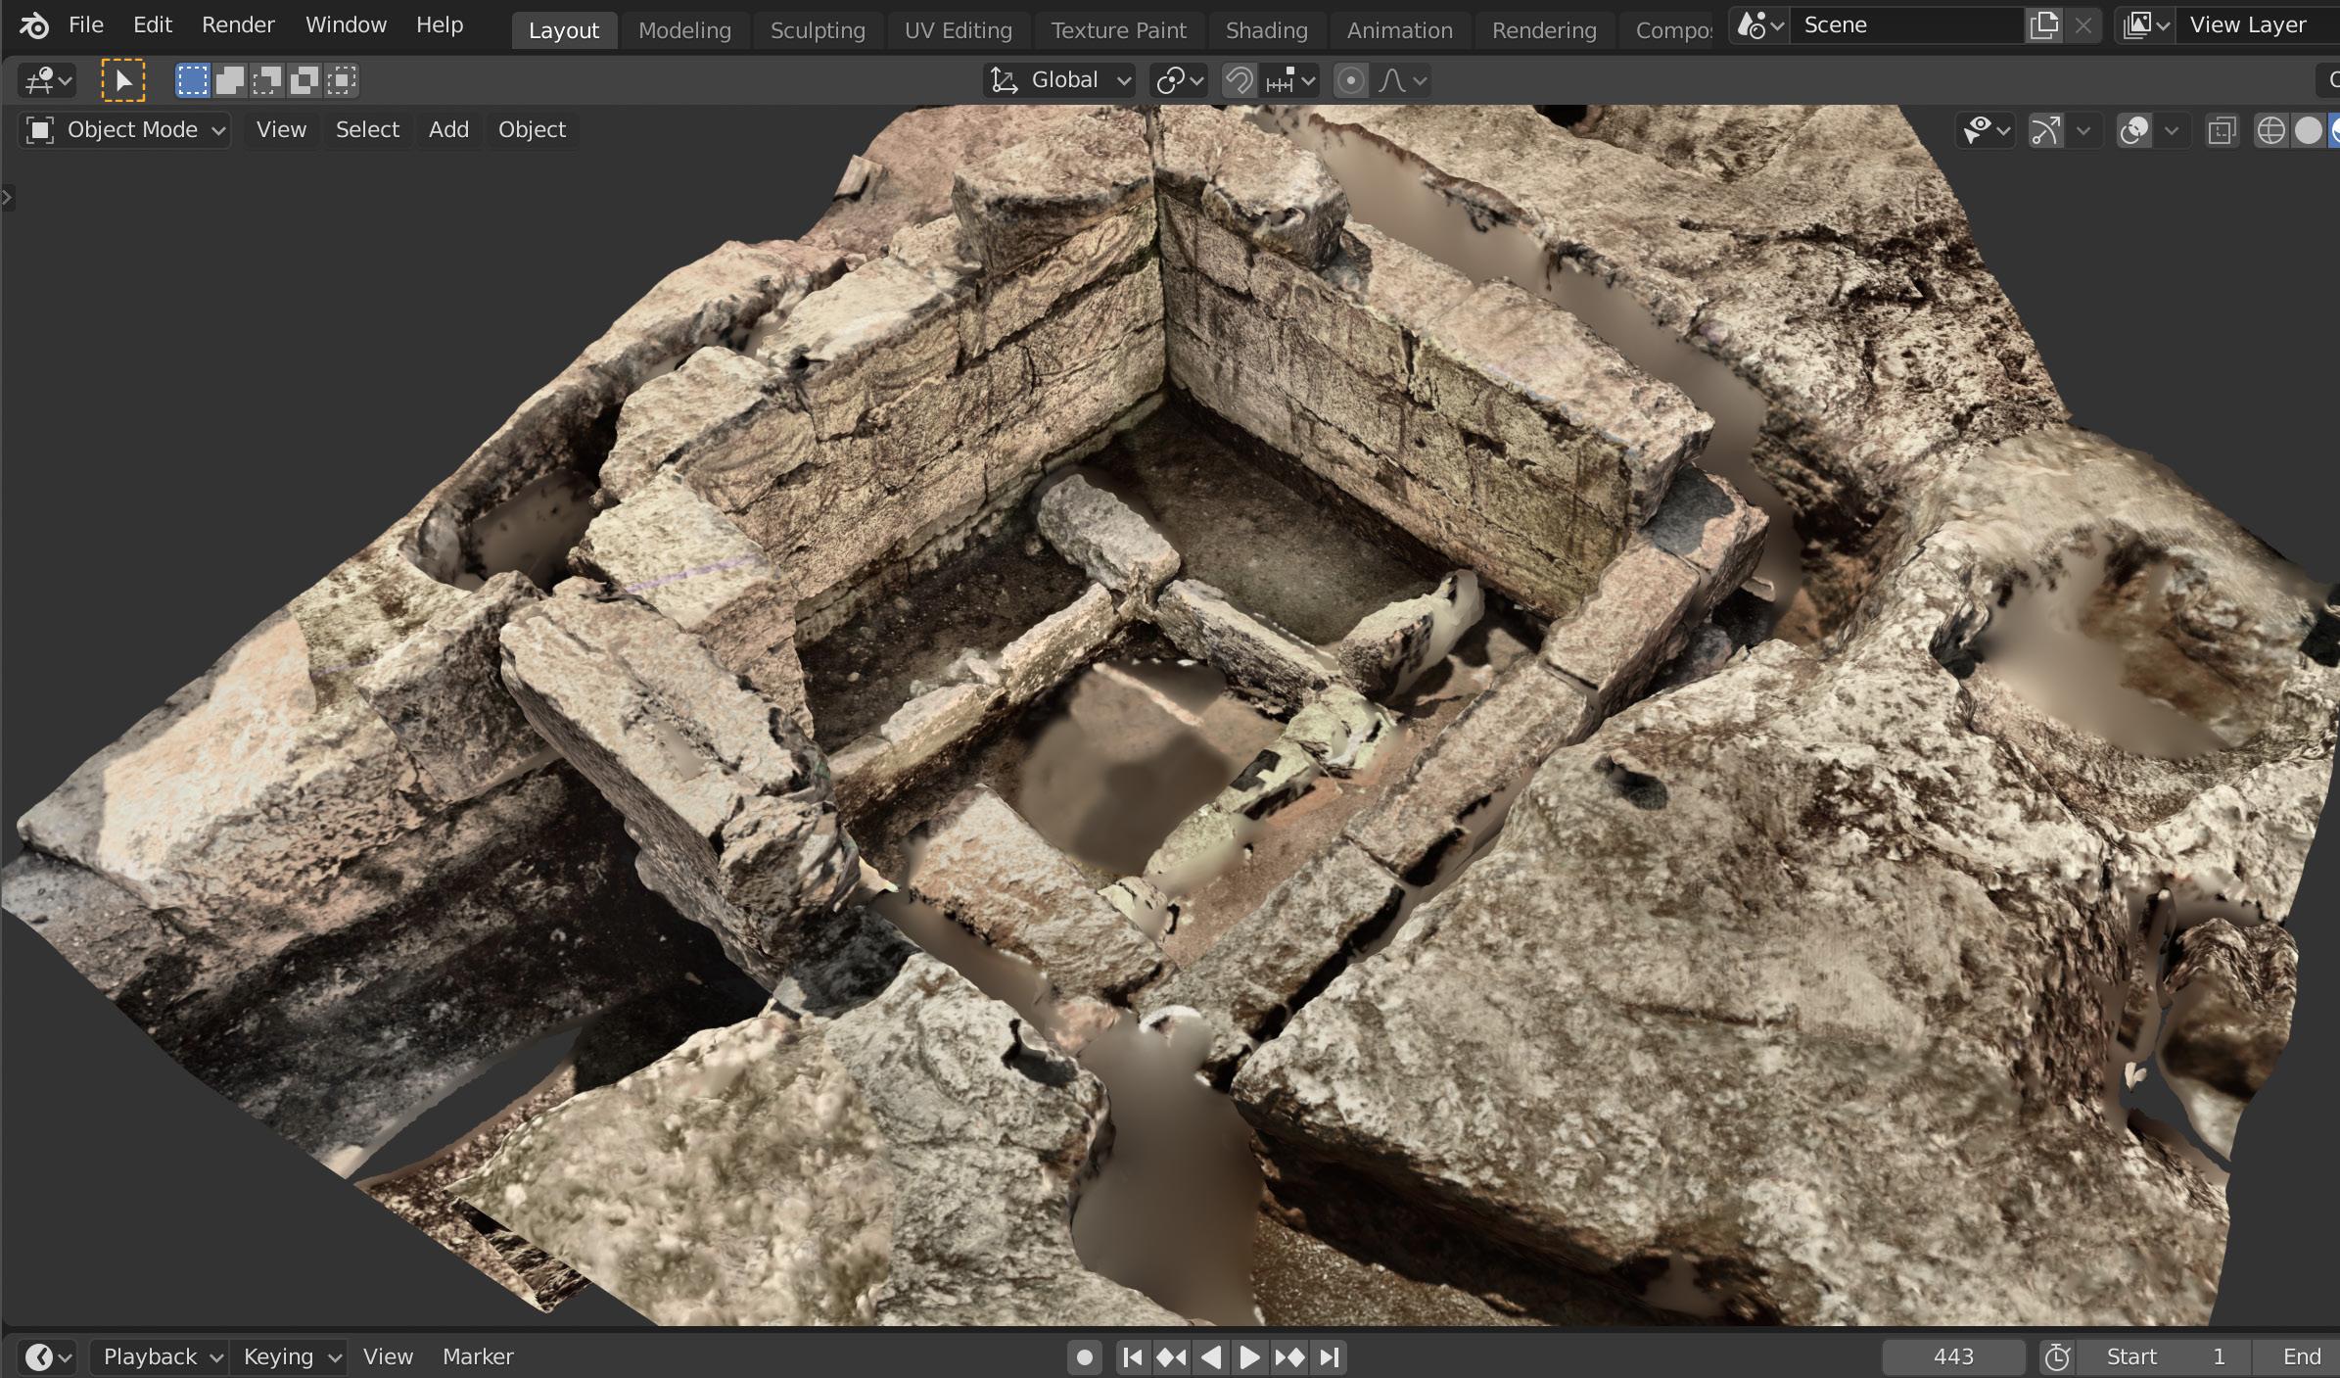Play the animation in reverse

1210,1357
